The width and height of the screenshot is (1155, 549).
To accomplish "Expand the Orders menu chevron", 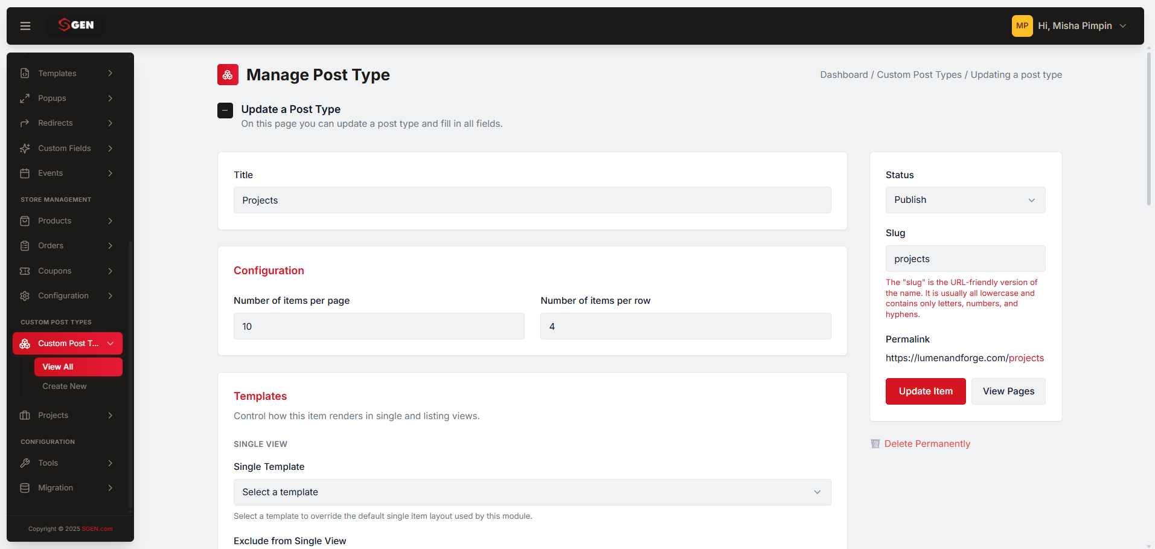I will point(110,246).
